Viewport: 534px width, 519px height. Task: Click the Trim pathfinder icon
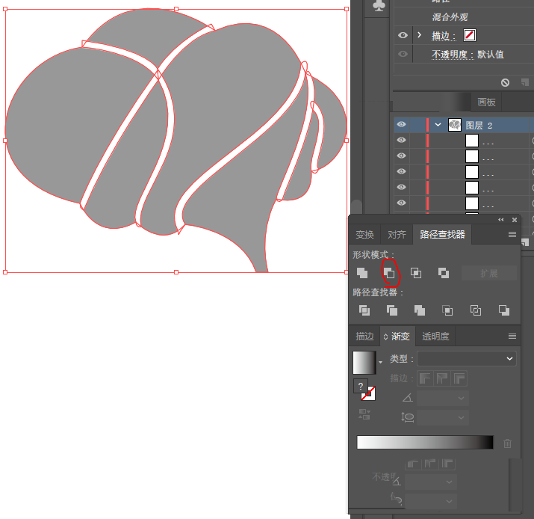point(391,310)
